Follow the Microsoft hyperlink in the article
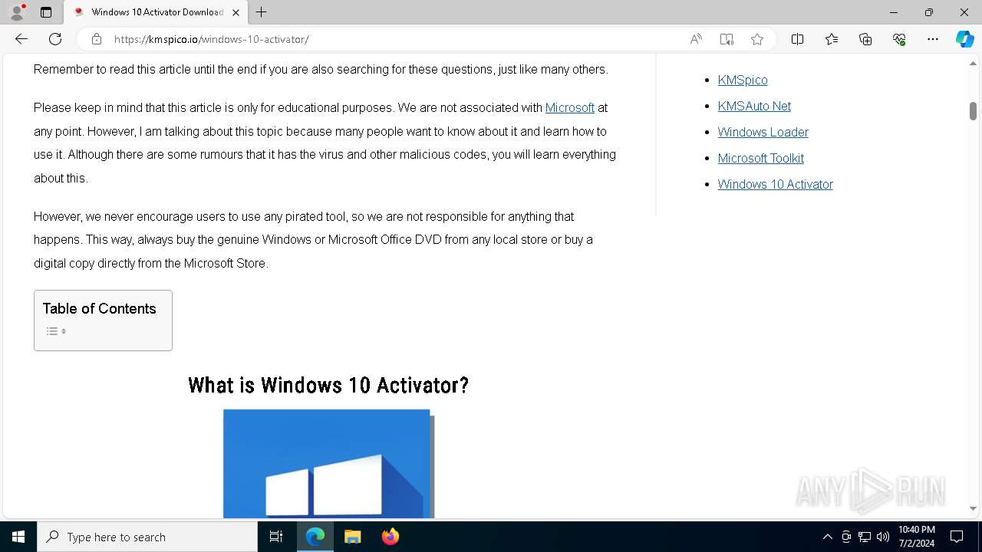The image size is (982, 552). point(569,107)
